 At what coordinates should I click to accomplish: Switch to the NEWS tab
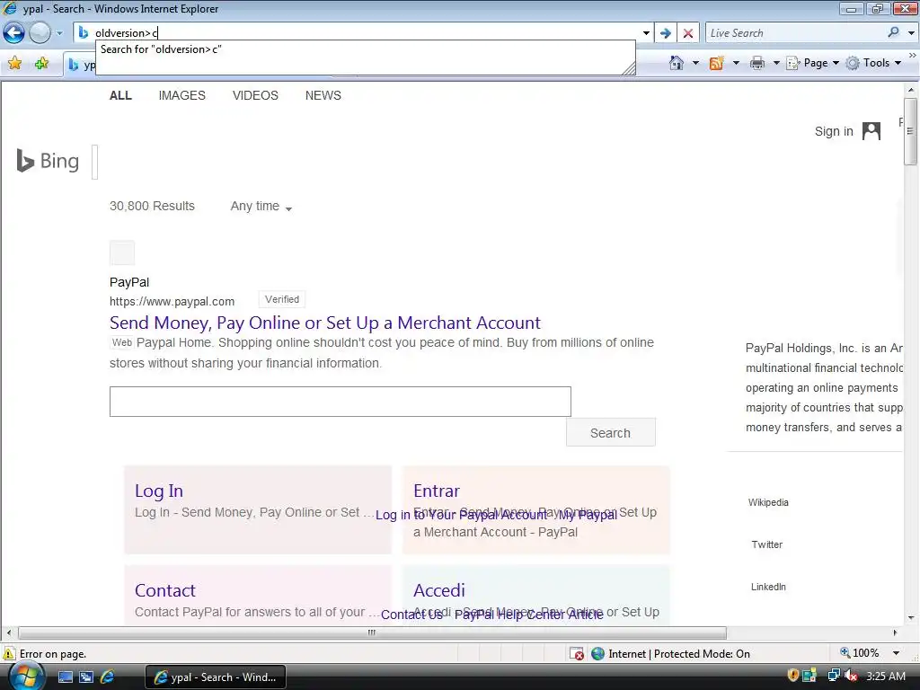323,95
